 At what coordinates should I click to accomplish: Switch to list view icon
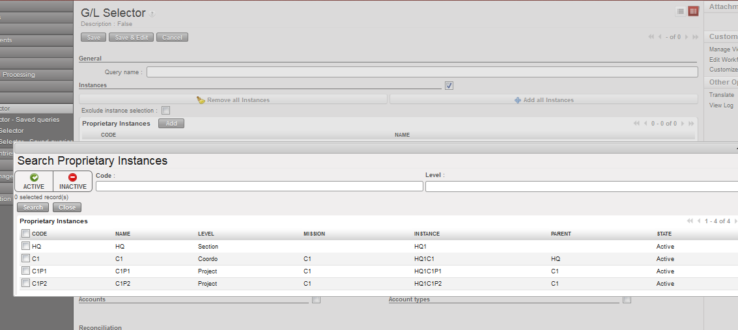pos(681,11)
